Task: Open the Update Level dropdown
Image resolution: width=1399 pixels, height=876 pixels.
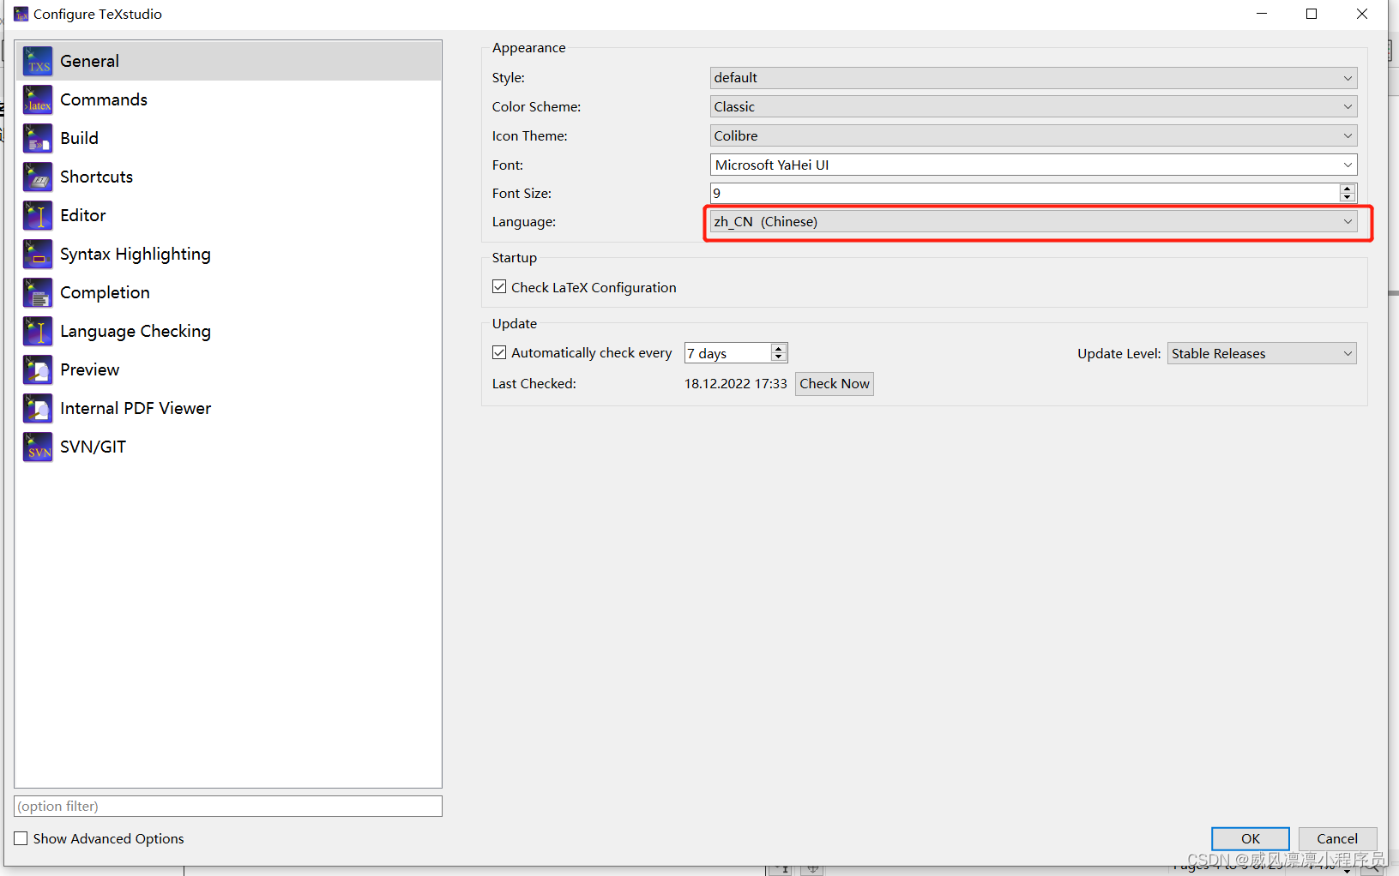Action: [1261, 353]
